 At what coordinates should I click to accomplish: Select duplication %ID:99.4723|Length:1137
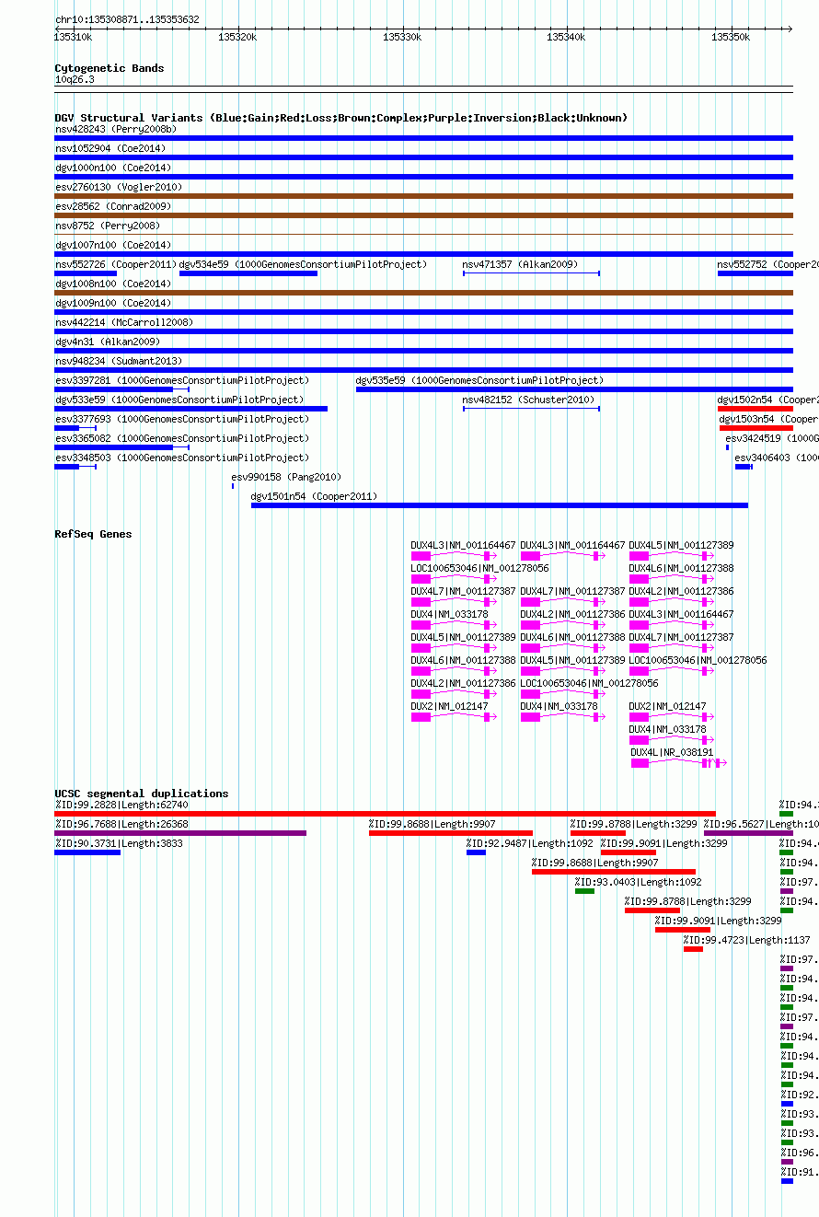(x=746, y=940)
